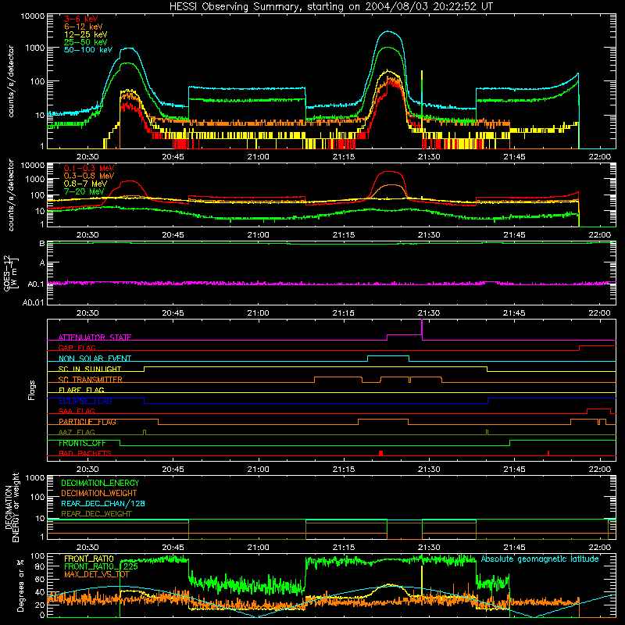Click the PARTICLE_FLAG label
Screen dimensions: 625x625
point(87,422)
